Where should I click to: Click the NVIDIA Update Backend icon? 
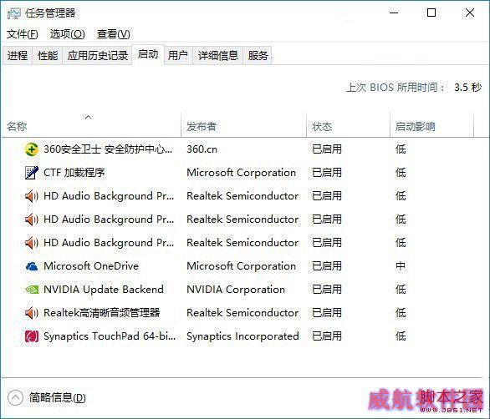point(31,290)
